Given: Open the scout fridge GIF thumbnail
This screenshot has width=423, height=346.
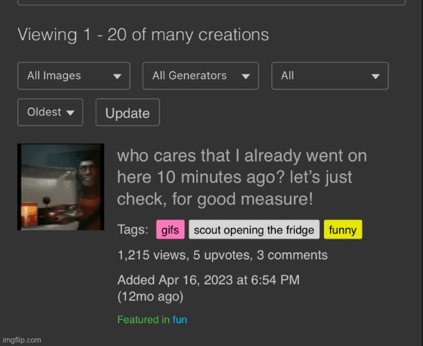Looking at the screenshot, I should click(61, 187).
